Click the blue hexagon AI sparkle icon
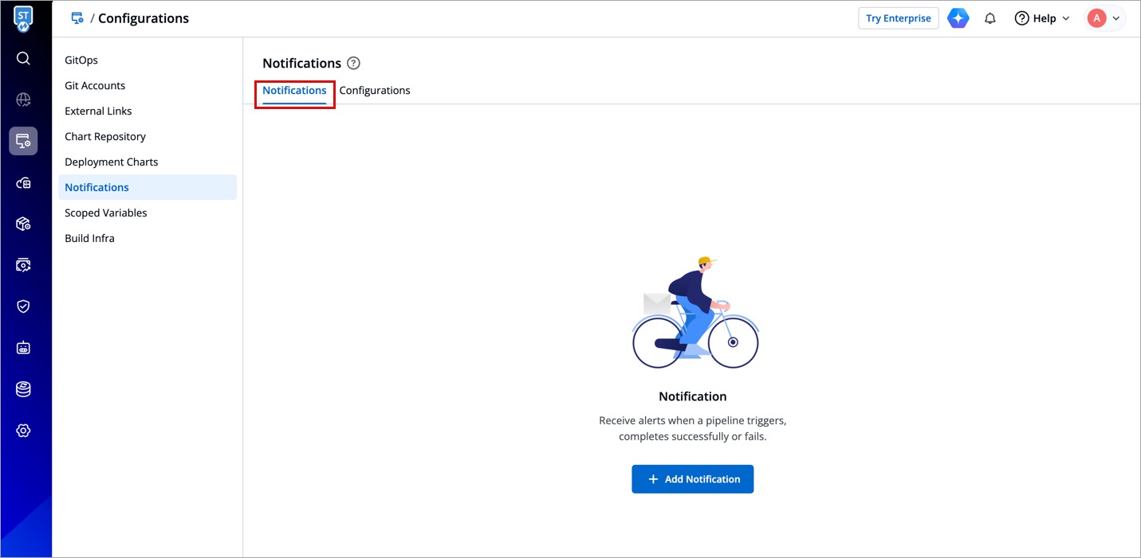The width and height of the screenshot is (1141, 558). coord(958,18)
